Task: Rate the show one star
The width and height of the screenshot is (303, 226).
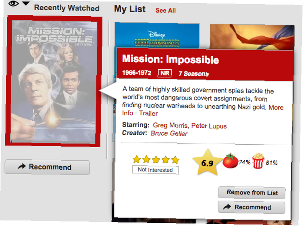Action: 137,159
